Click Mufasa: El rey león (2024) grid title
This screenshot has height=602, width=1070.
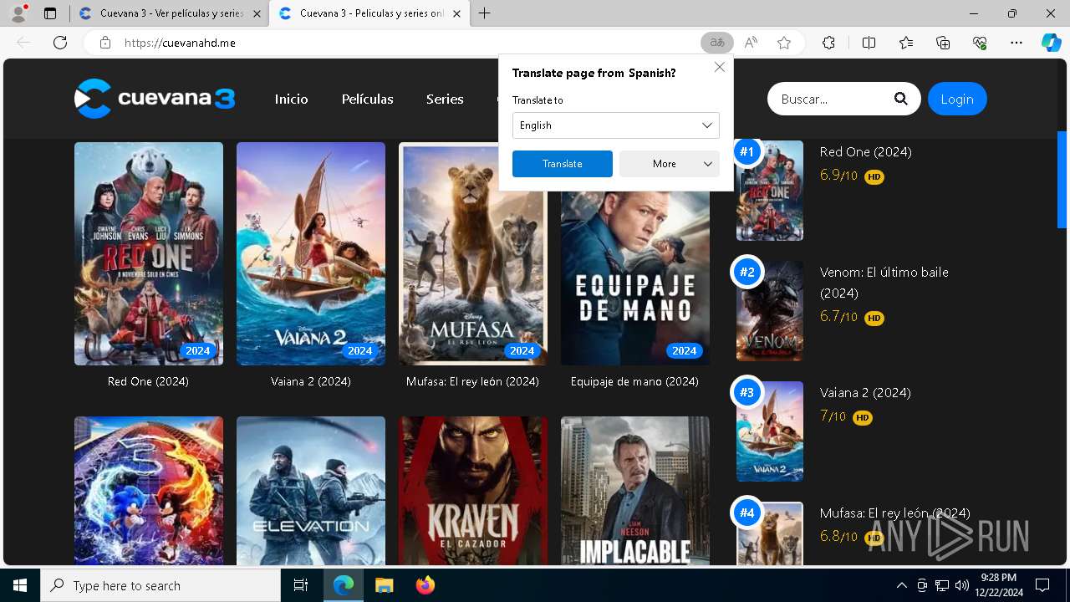tap(472, 381)
